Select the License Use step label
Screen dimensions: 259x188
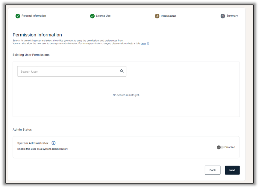click(x=103, y=16)
